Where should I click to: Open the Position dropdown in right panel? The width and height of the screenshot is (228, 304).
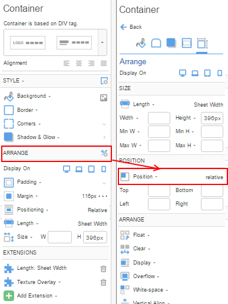146,177
